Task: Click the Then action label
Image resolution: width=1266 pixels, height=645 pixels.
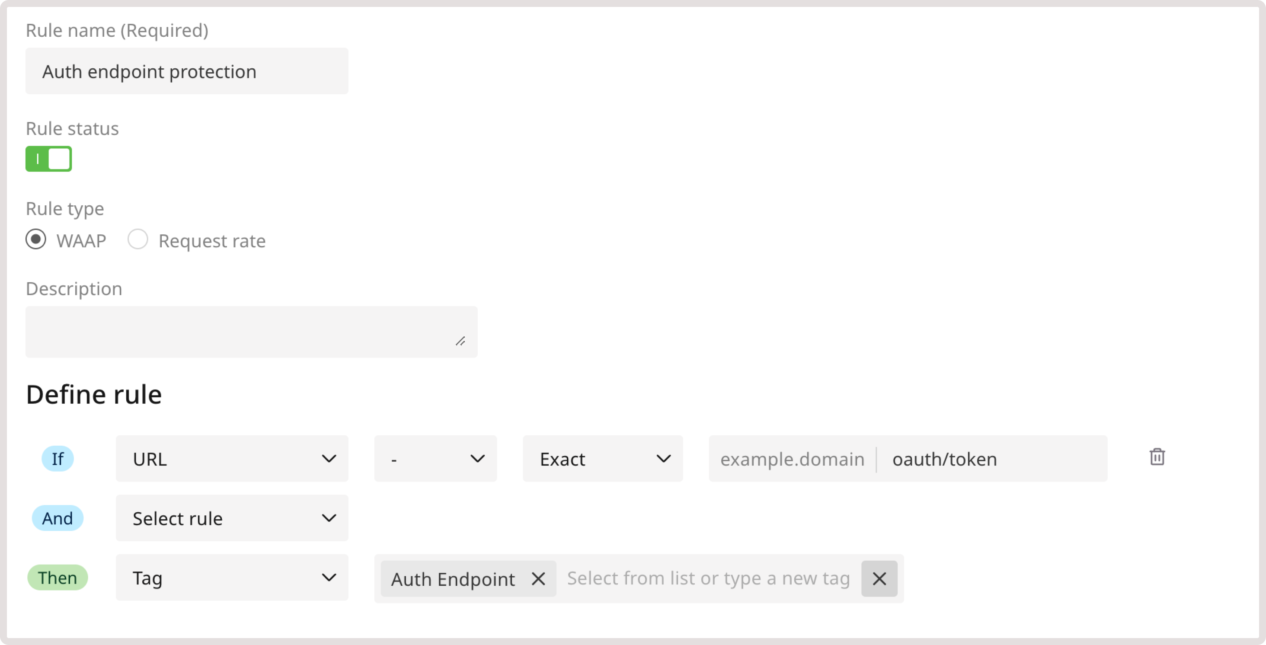Action: (58, 578)
